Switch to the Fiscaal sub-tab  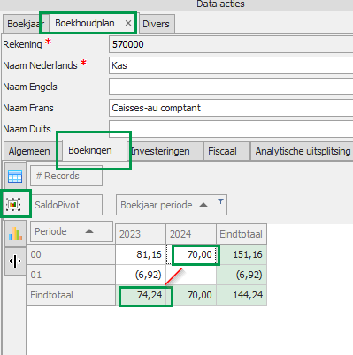tap(222, 151)
